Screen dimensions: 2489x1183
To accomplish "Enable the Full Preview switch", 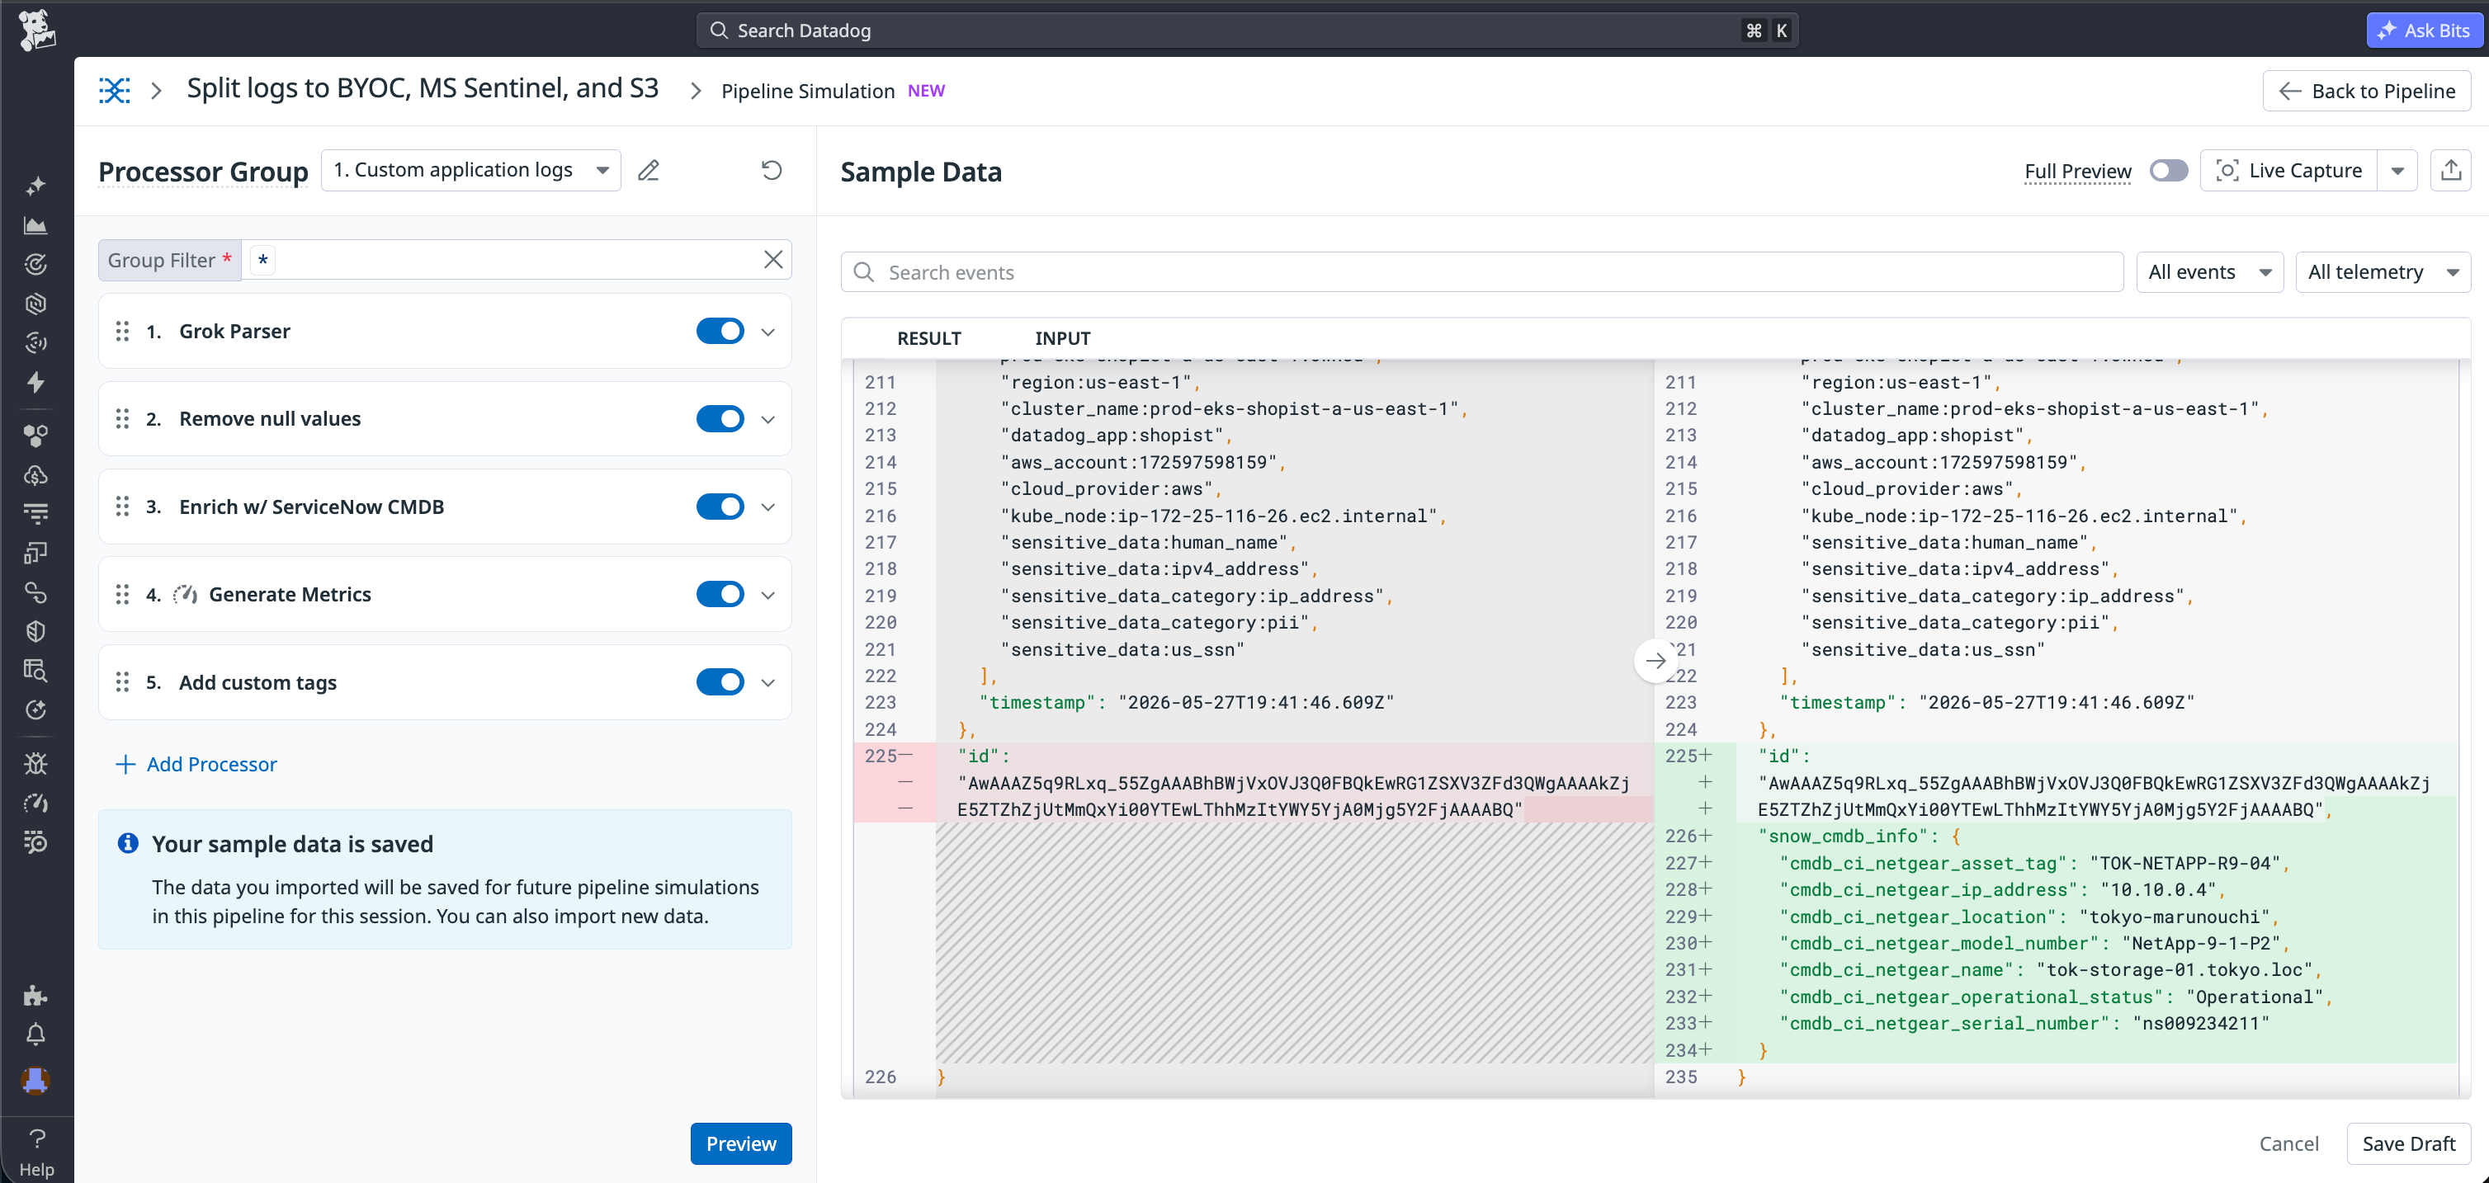I will pyautogui.click(x=2168, y=171).
